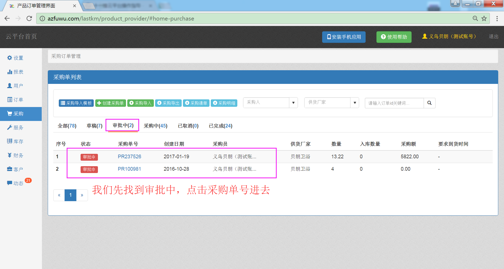
Task: Click the order keyword search field
Action: pos(394,103)
